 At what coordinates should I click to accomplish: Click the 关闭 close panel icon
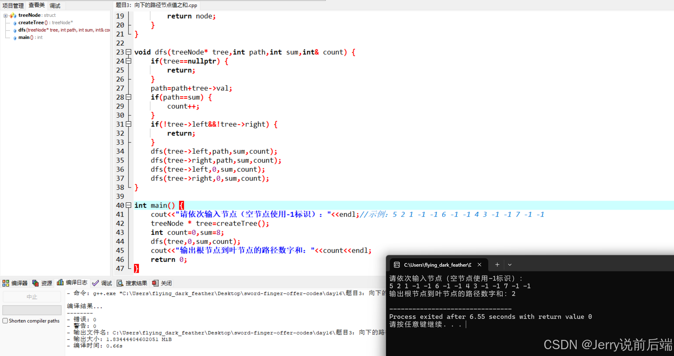click(x=155, y=283)
